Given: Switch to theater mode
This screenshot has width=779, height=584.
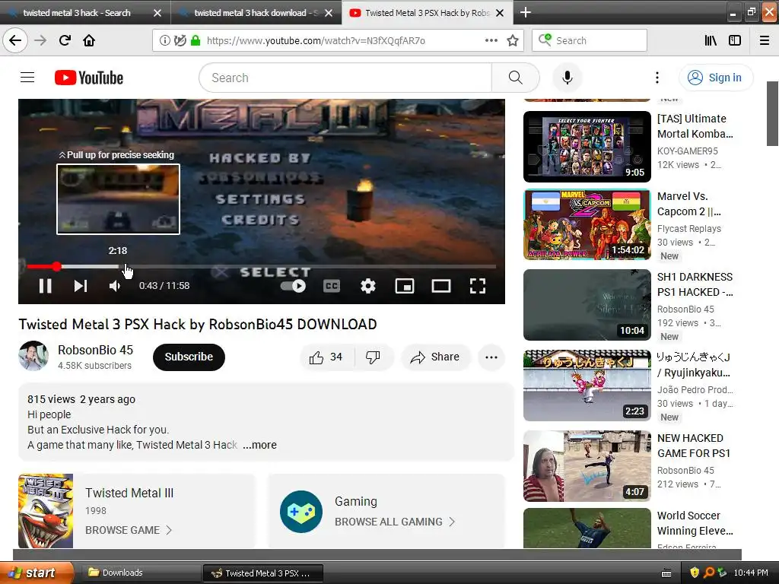Looking at the screenshot, I should click(441, 286).
